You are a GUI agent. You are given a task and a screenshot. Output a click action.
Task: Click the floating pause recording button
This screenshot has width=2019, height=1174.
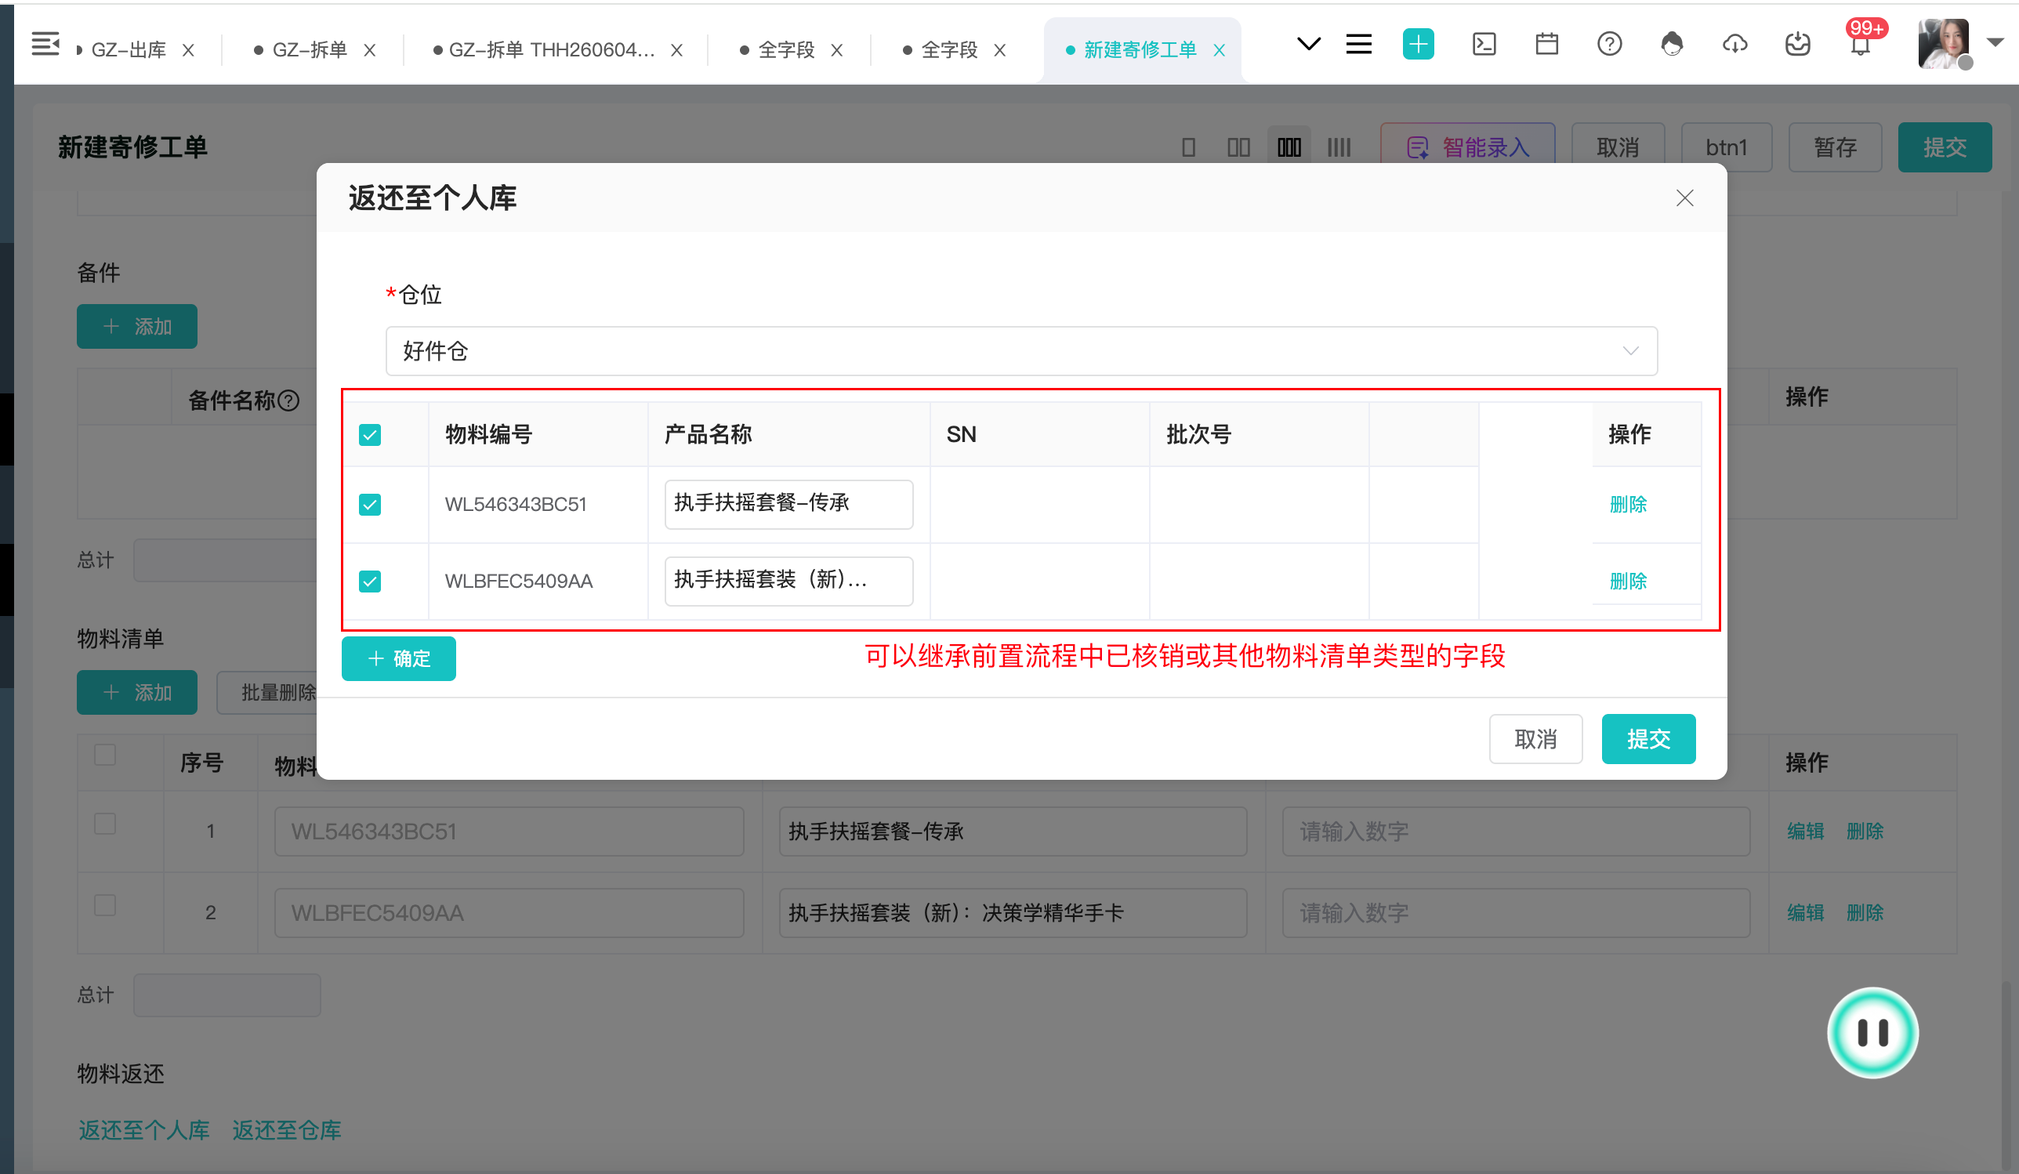pyautogui.click(x=1872, y=1033)
